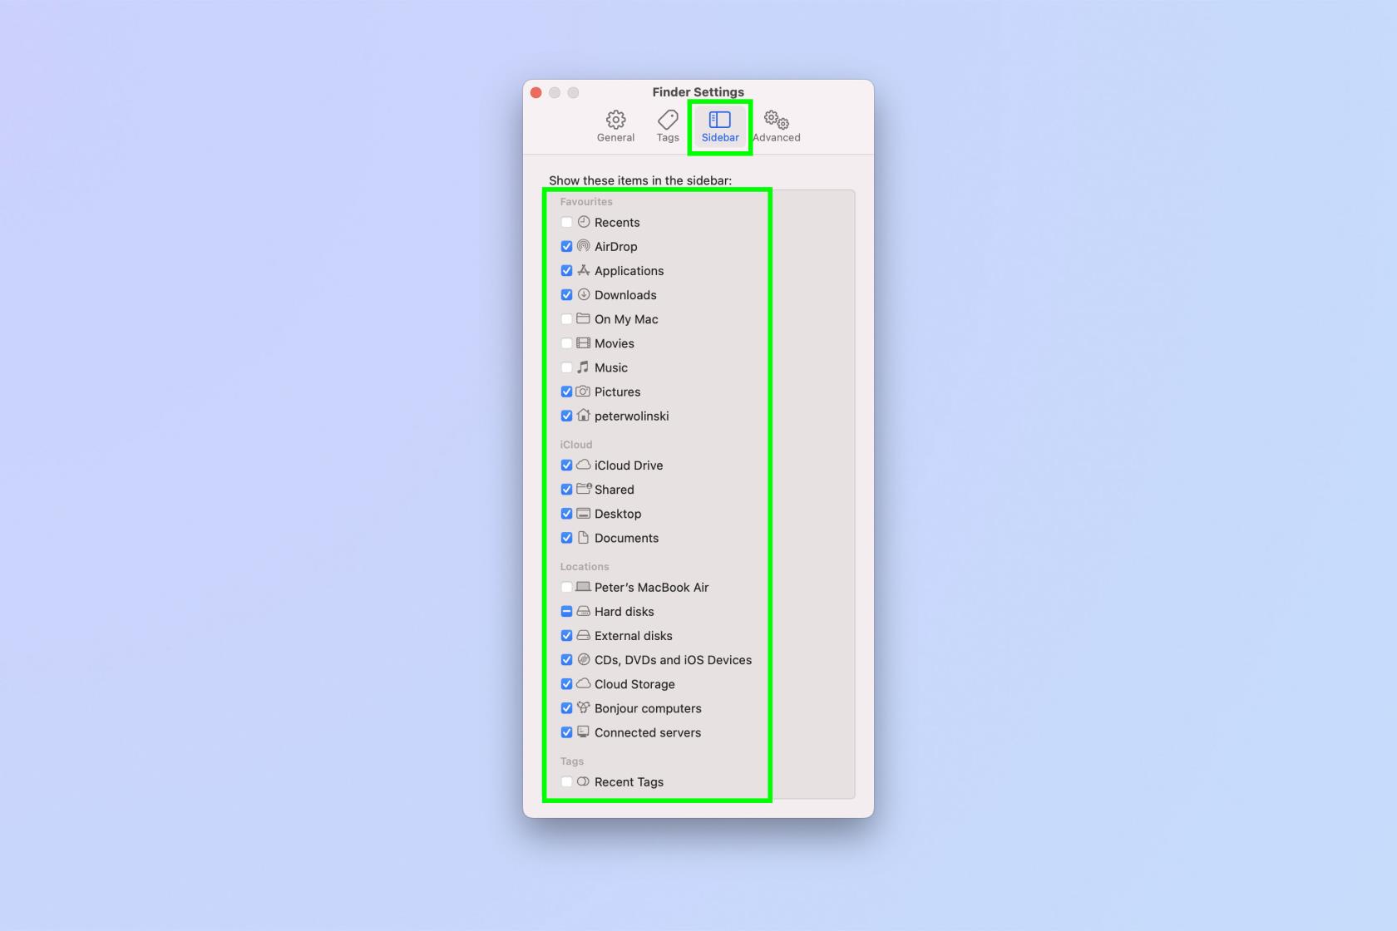Click the Cloud Storage cloud icon
This screenshot has width=1397, height=931.
[584, 683]
